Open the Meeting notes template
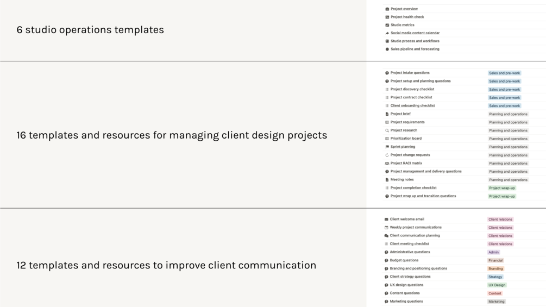Image resolution: width=546 pixels, height=307 pixels. click(402, 179)
